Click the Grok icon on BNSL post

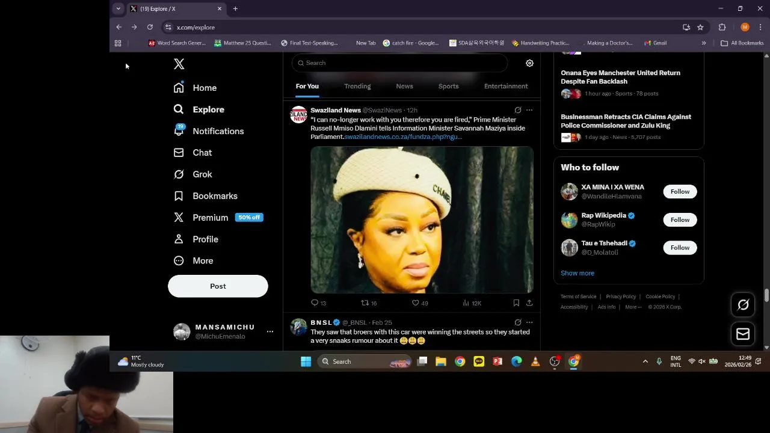point(518,322)
